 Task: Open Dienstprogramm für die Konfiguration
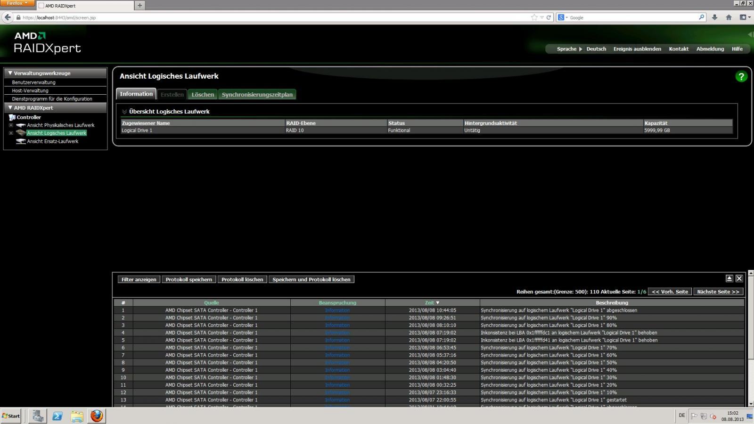tap(52, 99)
